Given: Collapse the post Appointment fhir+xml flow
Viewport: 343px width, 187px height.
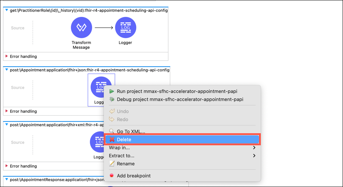Looking at the screenshot, I should [x=7, y=124].
